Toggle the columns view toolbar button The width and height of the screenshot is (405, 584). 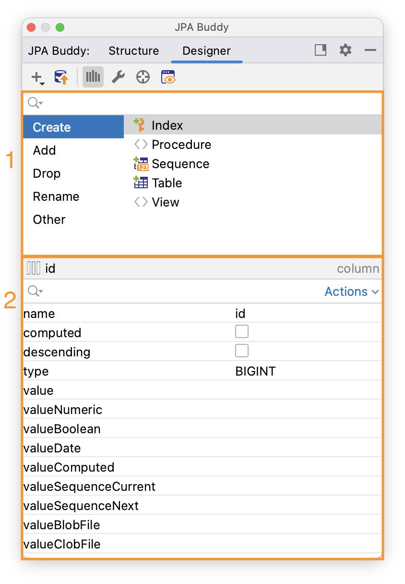pos(93,77)
